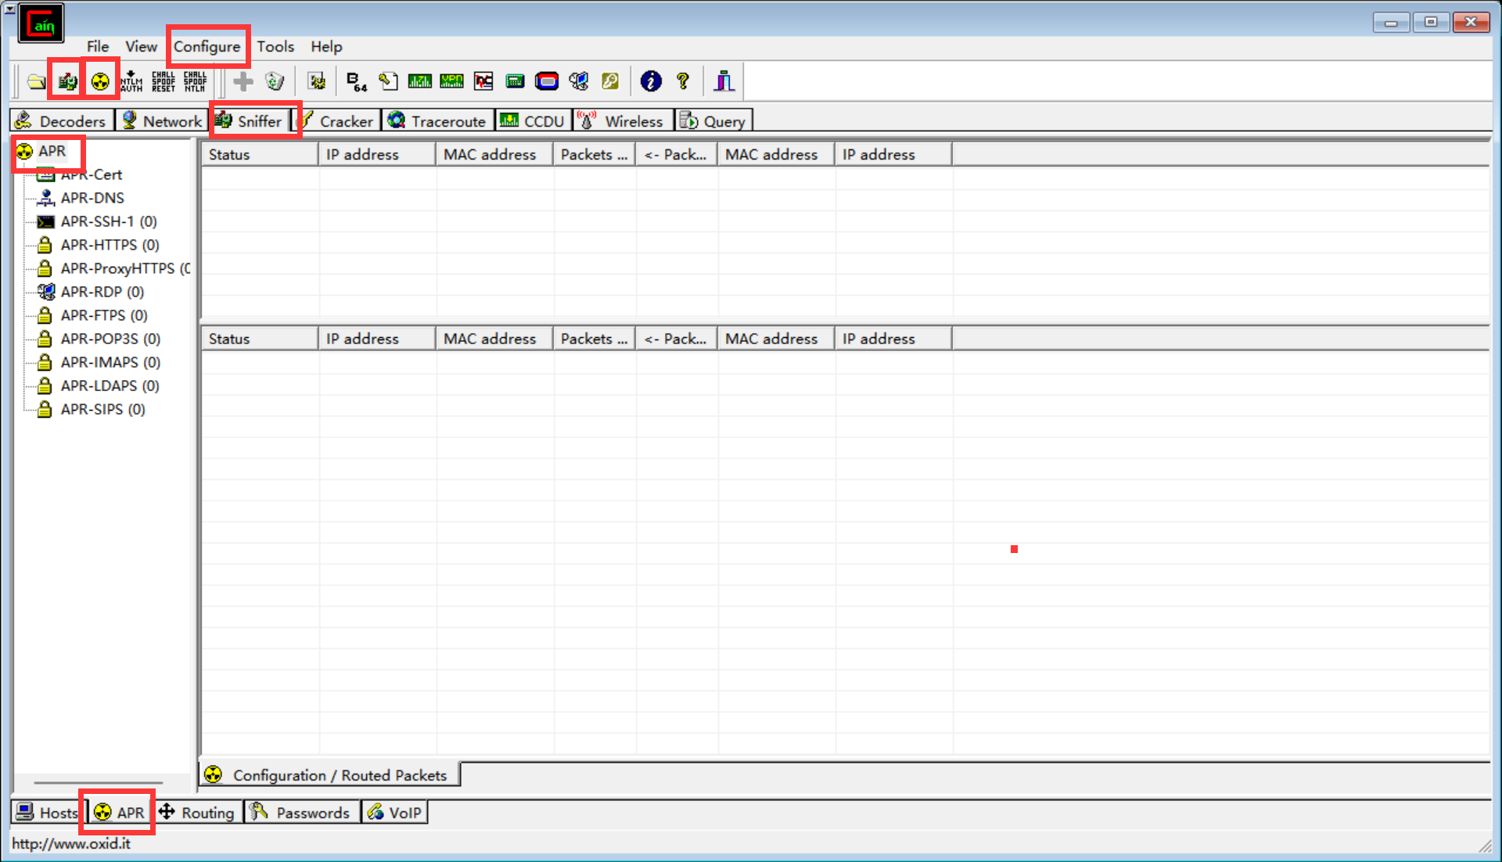Switch to the Cracker tab
This screenshot has width=1502, height=862.
(x=337, y=120)
